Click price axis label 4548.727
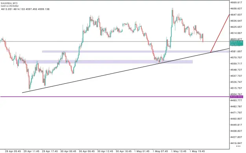 tap(237, 70)
